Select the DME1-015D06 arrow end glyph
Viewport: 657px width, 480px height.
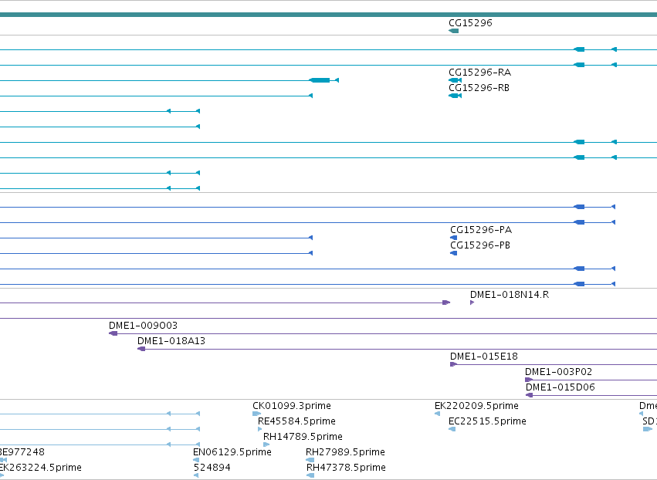pyautogui.click(x=529, y=395)
